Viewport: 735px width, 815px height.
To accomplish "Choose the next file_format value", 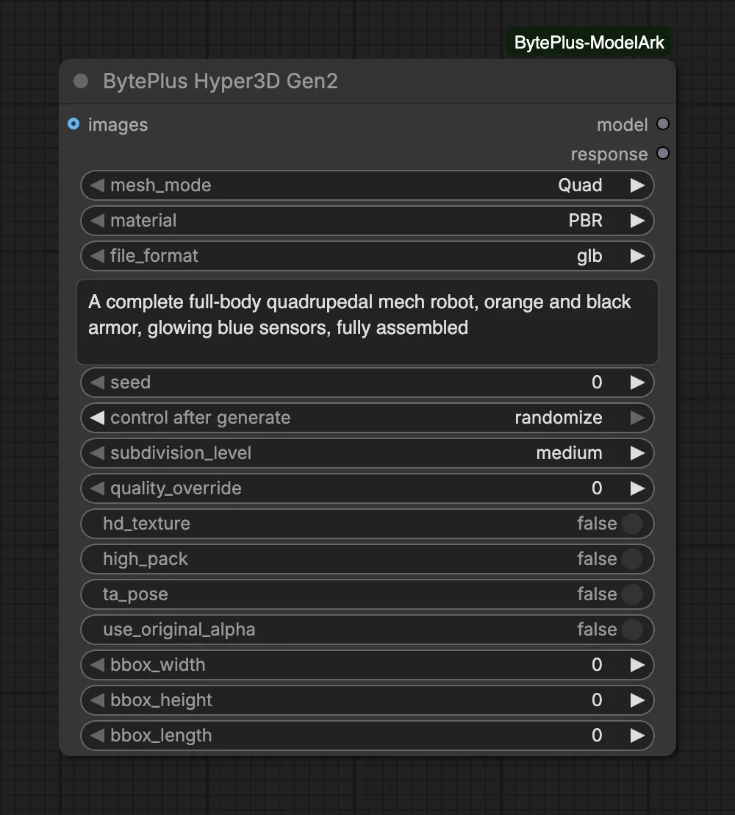I will (637, 256).
